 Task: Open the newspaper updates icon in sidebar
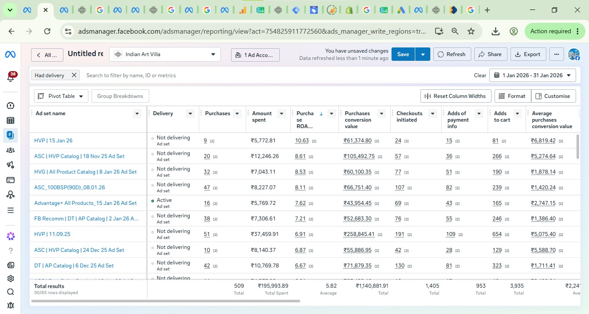point(10,265)
